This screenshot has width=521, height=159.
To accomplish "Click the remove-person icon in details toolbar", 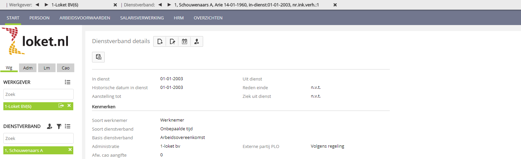I will pos(197,41).
